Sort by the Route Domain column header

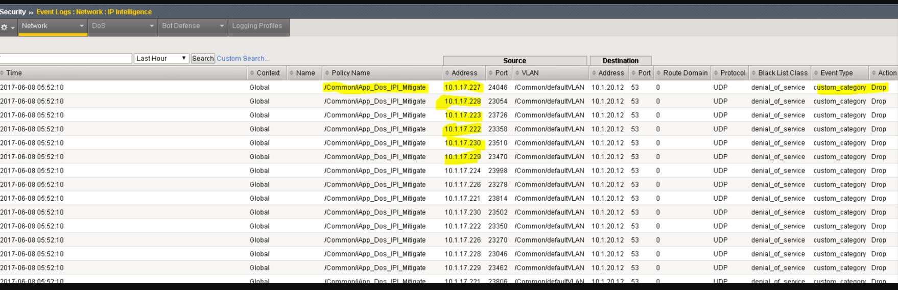pyautogui.click(x=685, y=73)
